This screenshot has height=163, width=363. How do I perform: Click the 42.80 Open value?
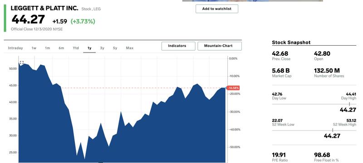[x=322, y=53]
